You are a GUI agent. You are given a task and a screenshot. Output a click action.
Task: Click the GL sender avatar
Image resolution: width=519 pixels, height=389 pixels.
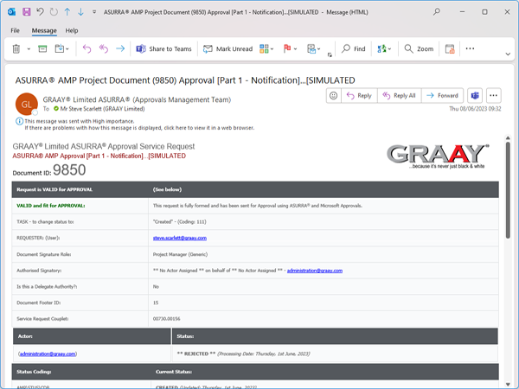click(x=27, y=105)
